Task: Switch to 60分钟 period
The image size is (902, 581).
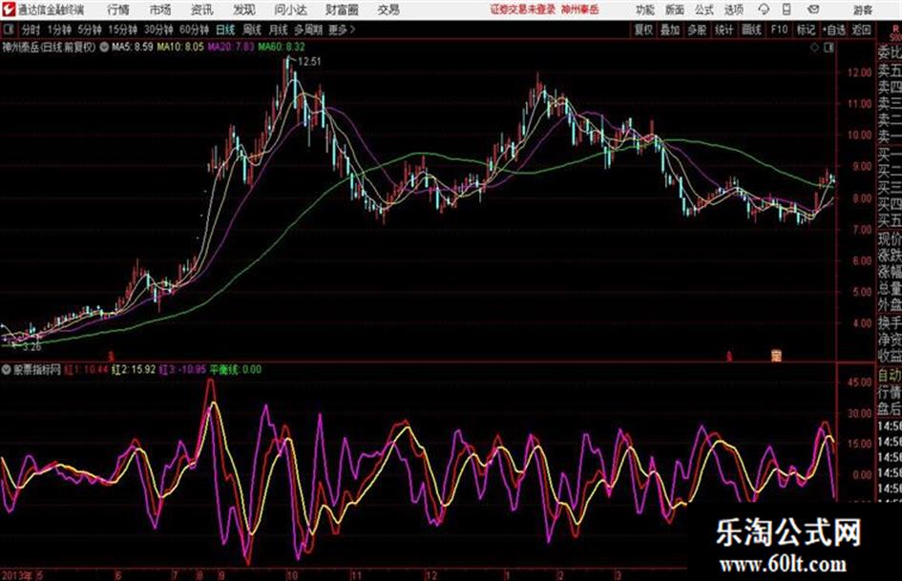Action: pos(194,30)
